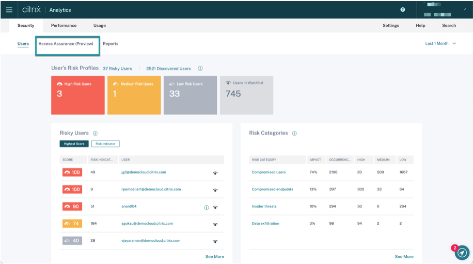Open the floating compass assistant icon
Viewport: 473px width, 264px height.
click(x=462, y=252)
